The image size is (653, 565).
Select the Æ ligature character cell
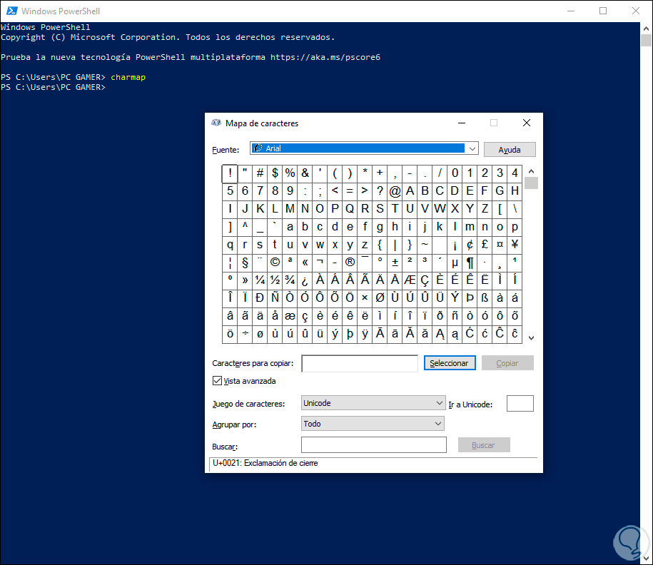[x=410, y=280]
